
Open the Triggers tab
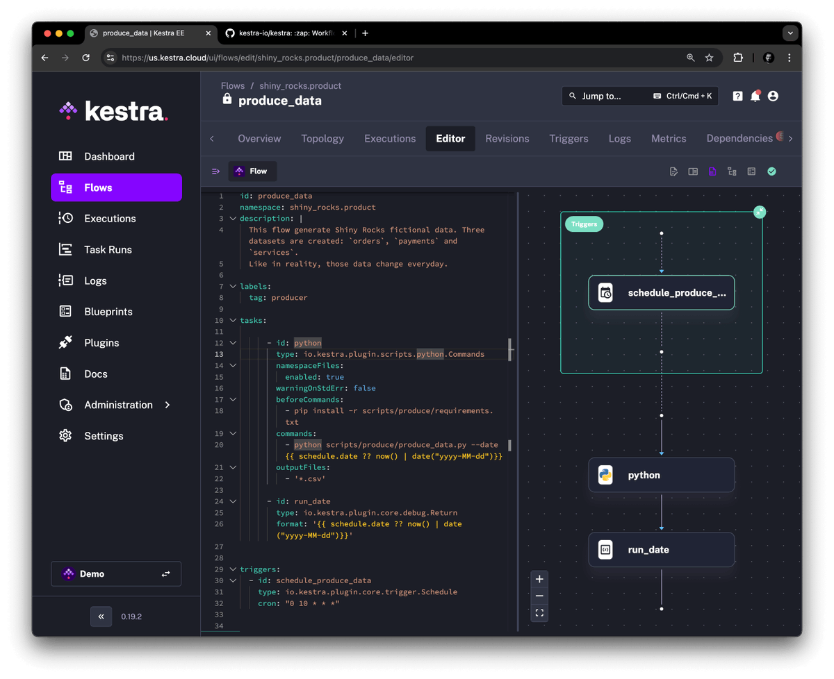tap(569, 138)
